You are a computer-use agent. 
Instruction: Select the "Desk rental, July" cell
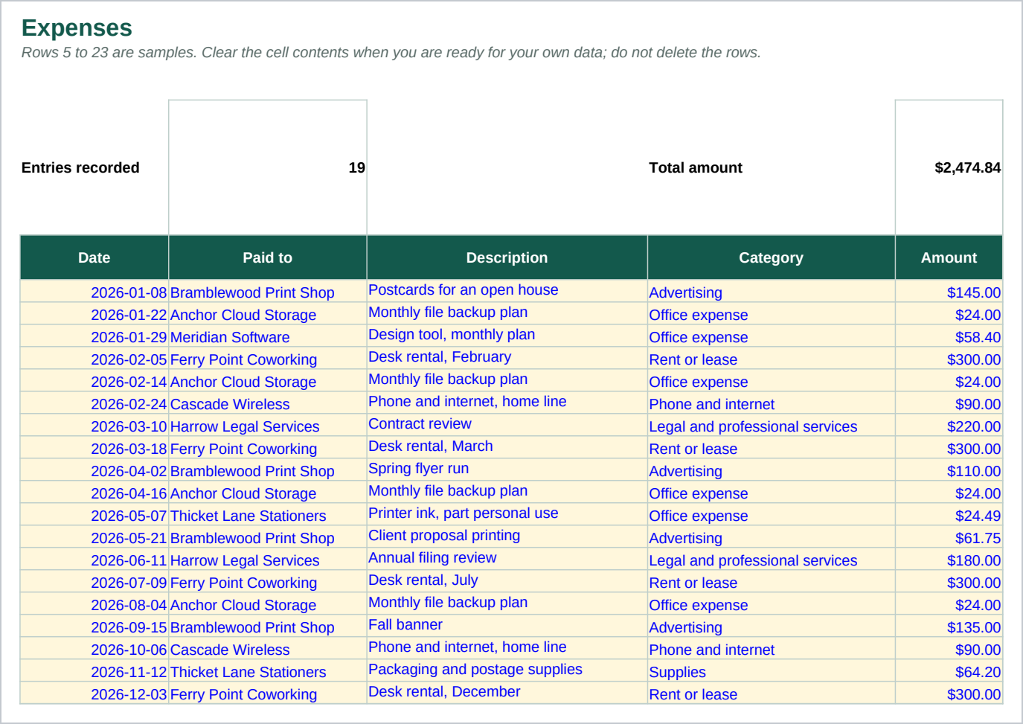pos(507,581)
